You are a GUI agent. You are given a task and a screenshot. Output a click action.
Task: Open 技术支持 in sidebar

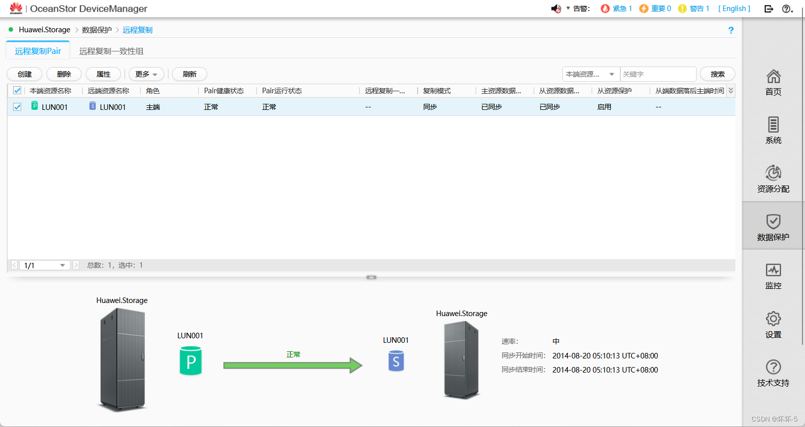click(773, 373)
